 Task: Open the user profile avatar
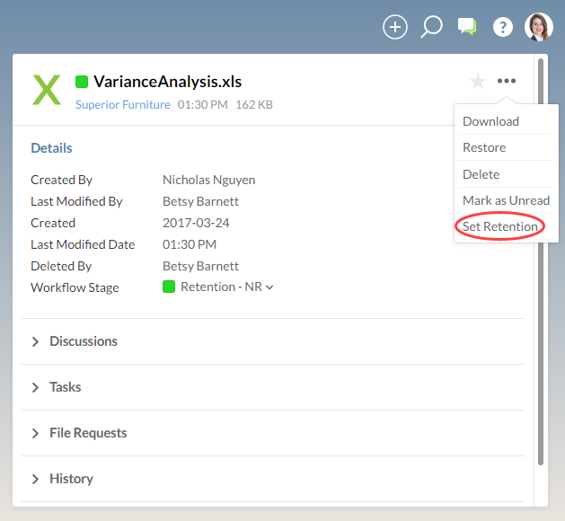(539, 27)
